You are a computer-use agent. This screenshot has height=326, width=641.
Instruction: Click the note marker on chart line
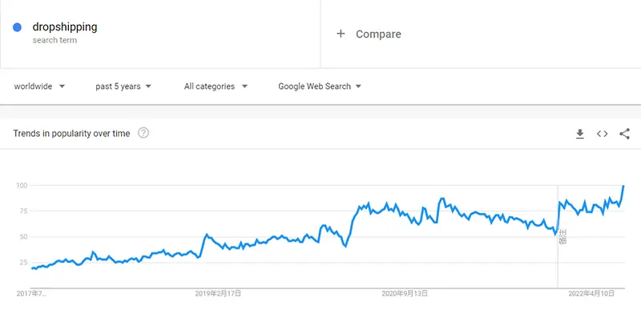tap(562, 237)
